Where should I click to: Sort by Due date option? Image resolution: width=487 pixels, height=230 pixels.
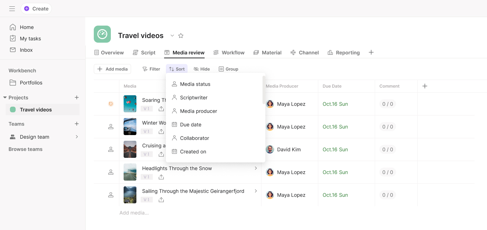(191, 125)
